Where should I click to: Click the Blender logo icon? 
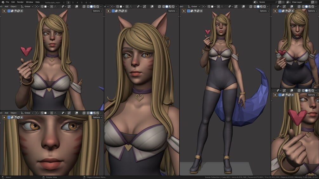point(3,2)
